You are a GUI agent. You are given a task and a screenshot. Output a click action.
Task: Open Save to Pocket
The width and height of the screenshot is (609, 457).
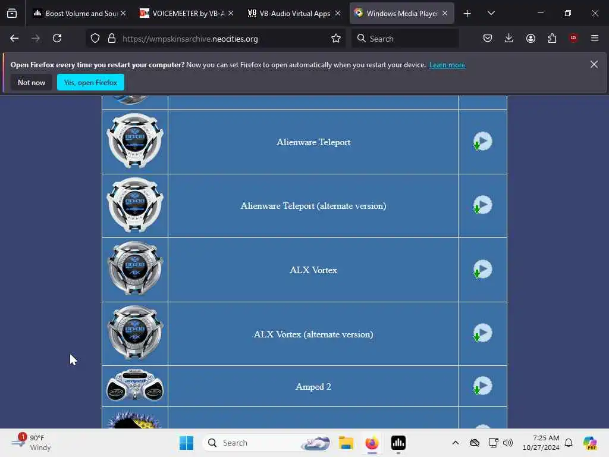point(488,38)
